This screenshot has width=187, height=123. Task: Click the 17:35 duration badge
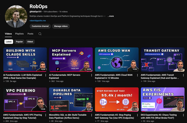(x=180, y=69)
